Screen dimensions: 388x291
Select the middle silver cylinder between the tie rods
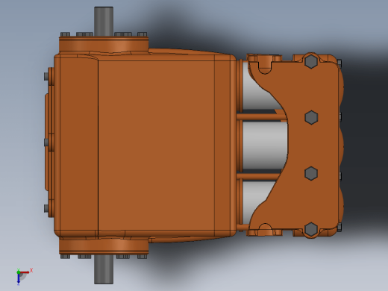point(265,145)
